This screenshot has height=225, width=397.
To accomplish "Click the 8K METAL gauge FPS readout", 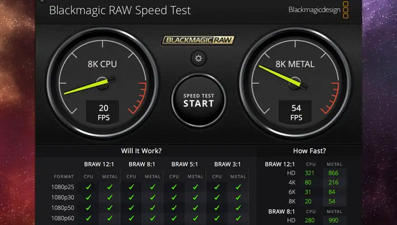I will (296, 112).
